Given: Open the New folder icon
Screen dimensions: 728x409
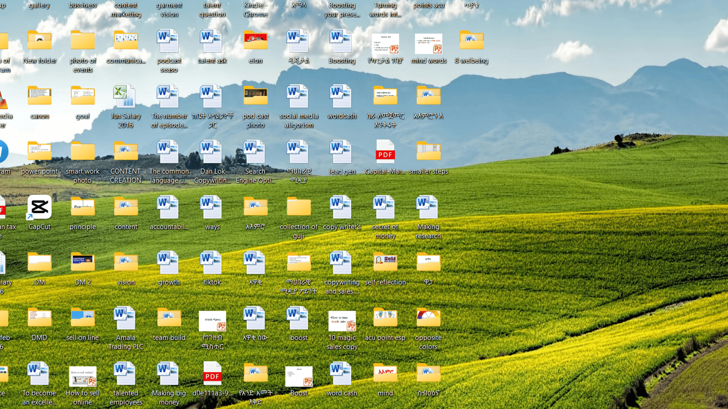Looking at the screenshot, I should (39, 41).
